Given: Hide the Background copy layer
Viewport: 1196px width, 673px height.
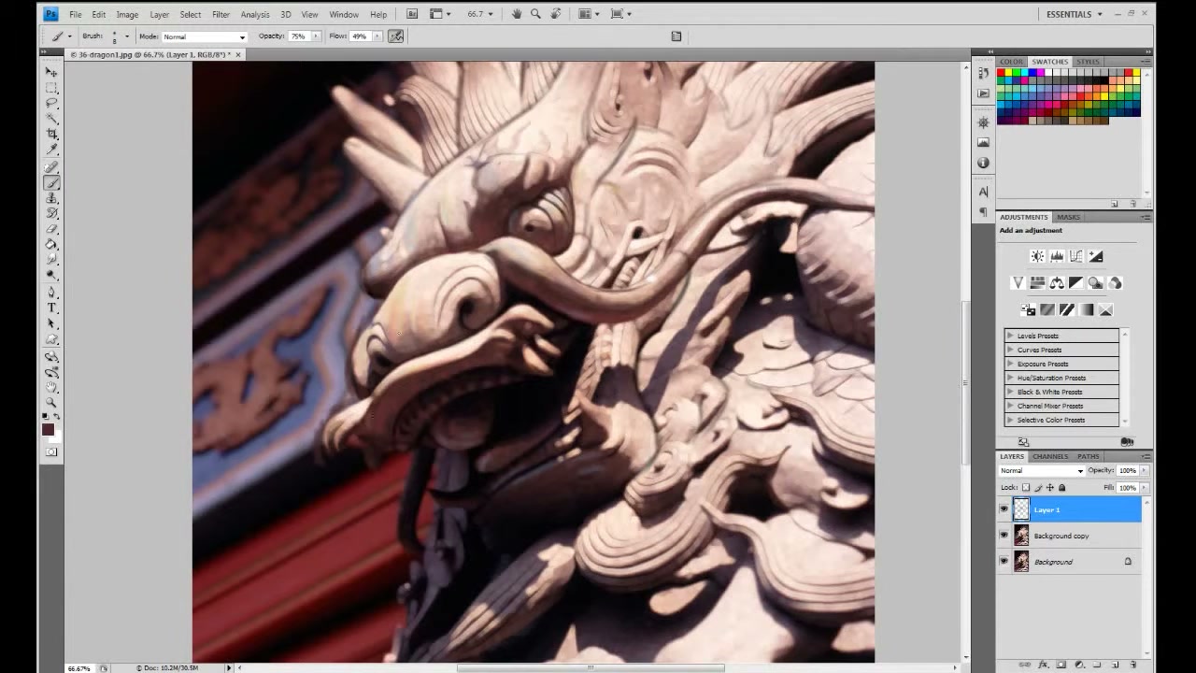Looking at the screenshot, I should pyautogui.click(x=1004, y=536).
